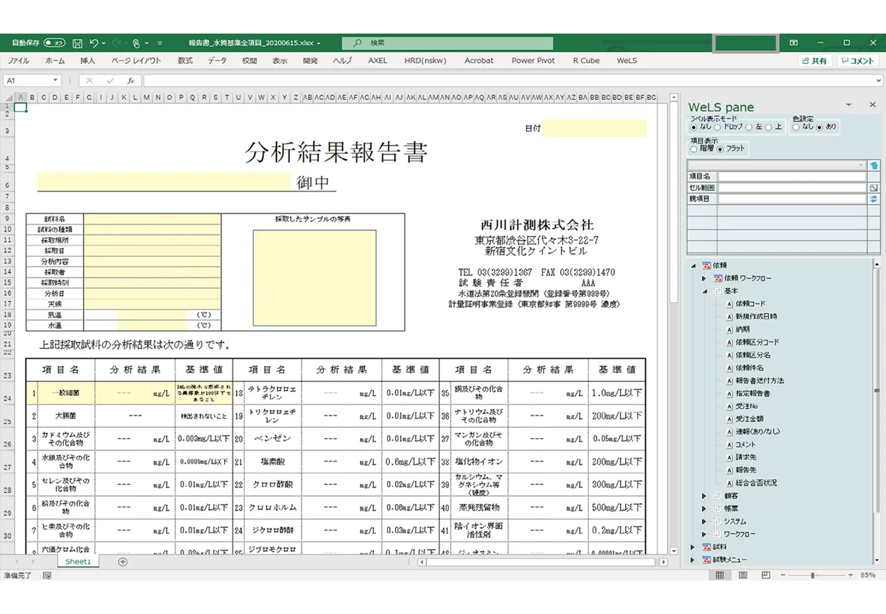Click the zoom out minus icon
This screenshot has width=886, height=614.
click(783, 575)
